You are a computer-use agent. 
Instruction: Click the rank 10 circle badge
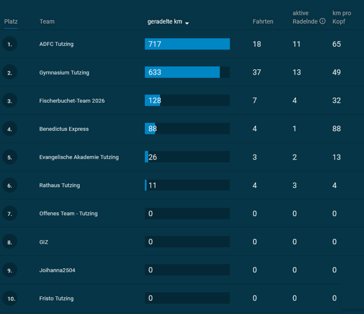pos(10,298)
